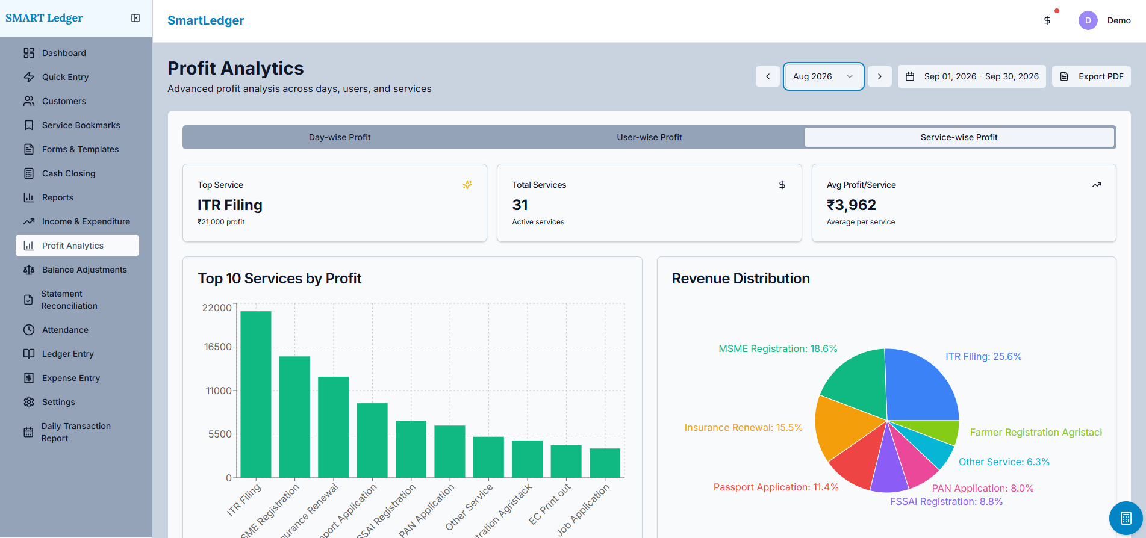Click the Avg Profit/Service ₹3,962 value
The width and height of the screenshot is (1146, 538).
click(852, 205)
